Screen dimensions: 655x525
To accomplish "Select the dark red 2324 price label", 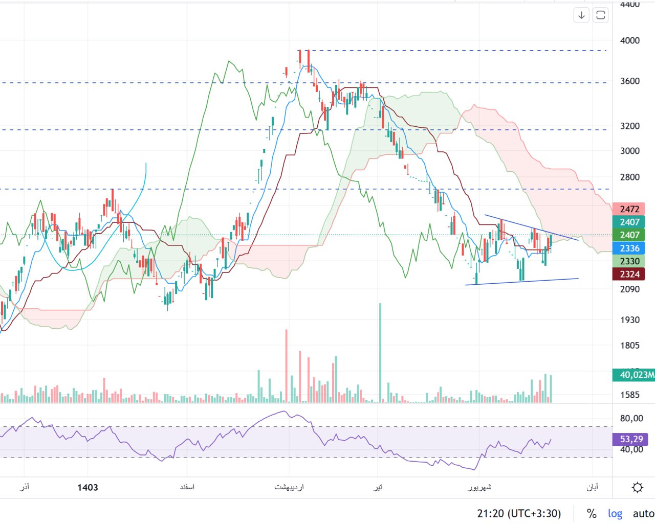I will click(x=629, y=274).
